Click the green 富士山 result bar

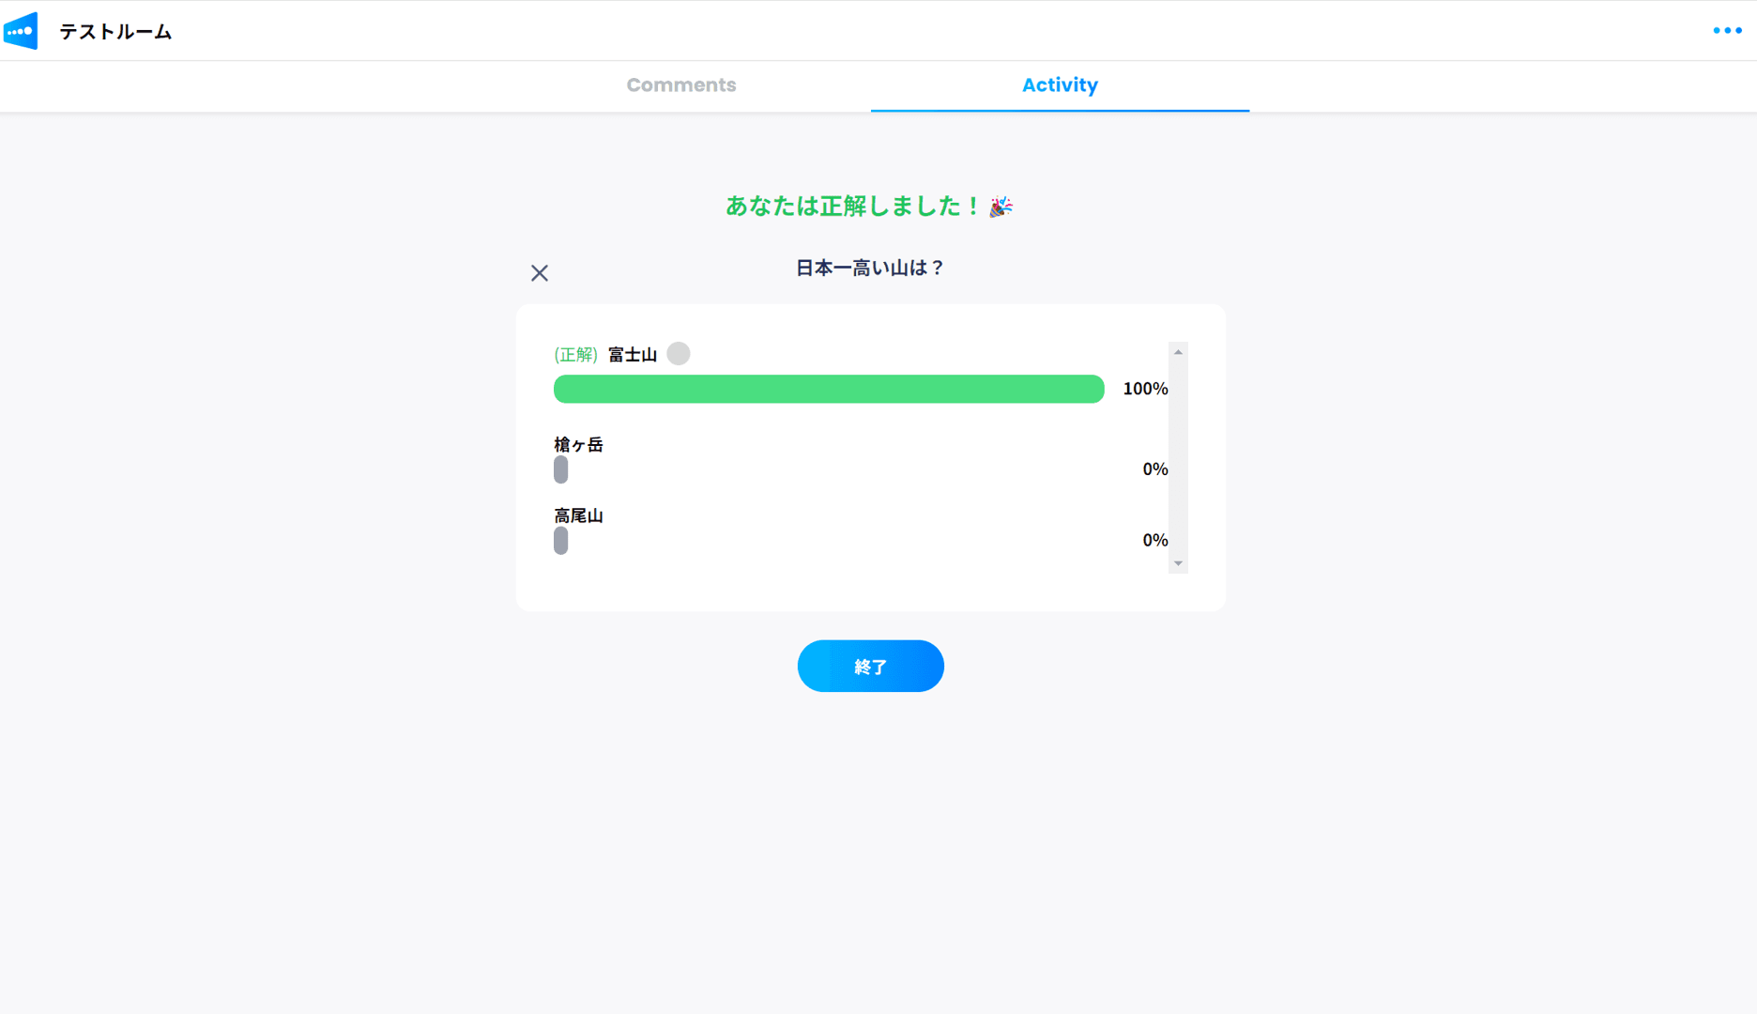tap(828, 389)
